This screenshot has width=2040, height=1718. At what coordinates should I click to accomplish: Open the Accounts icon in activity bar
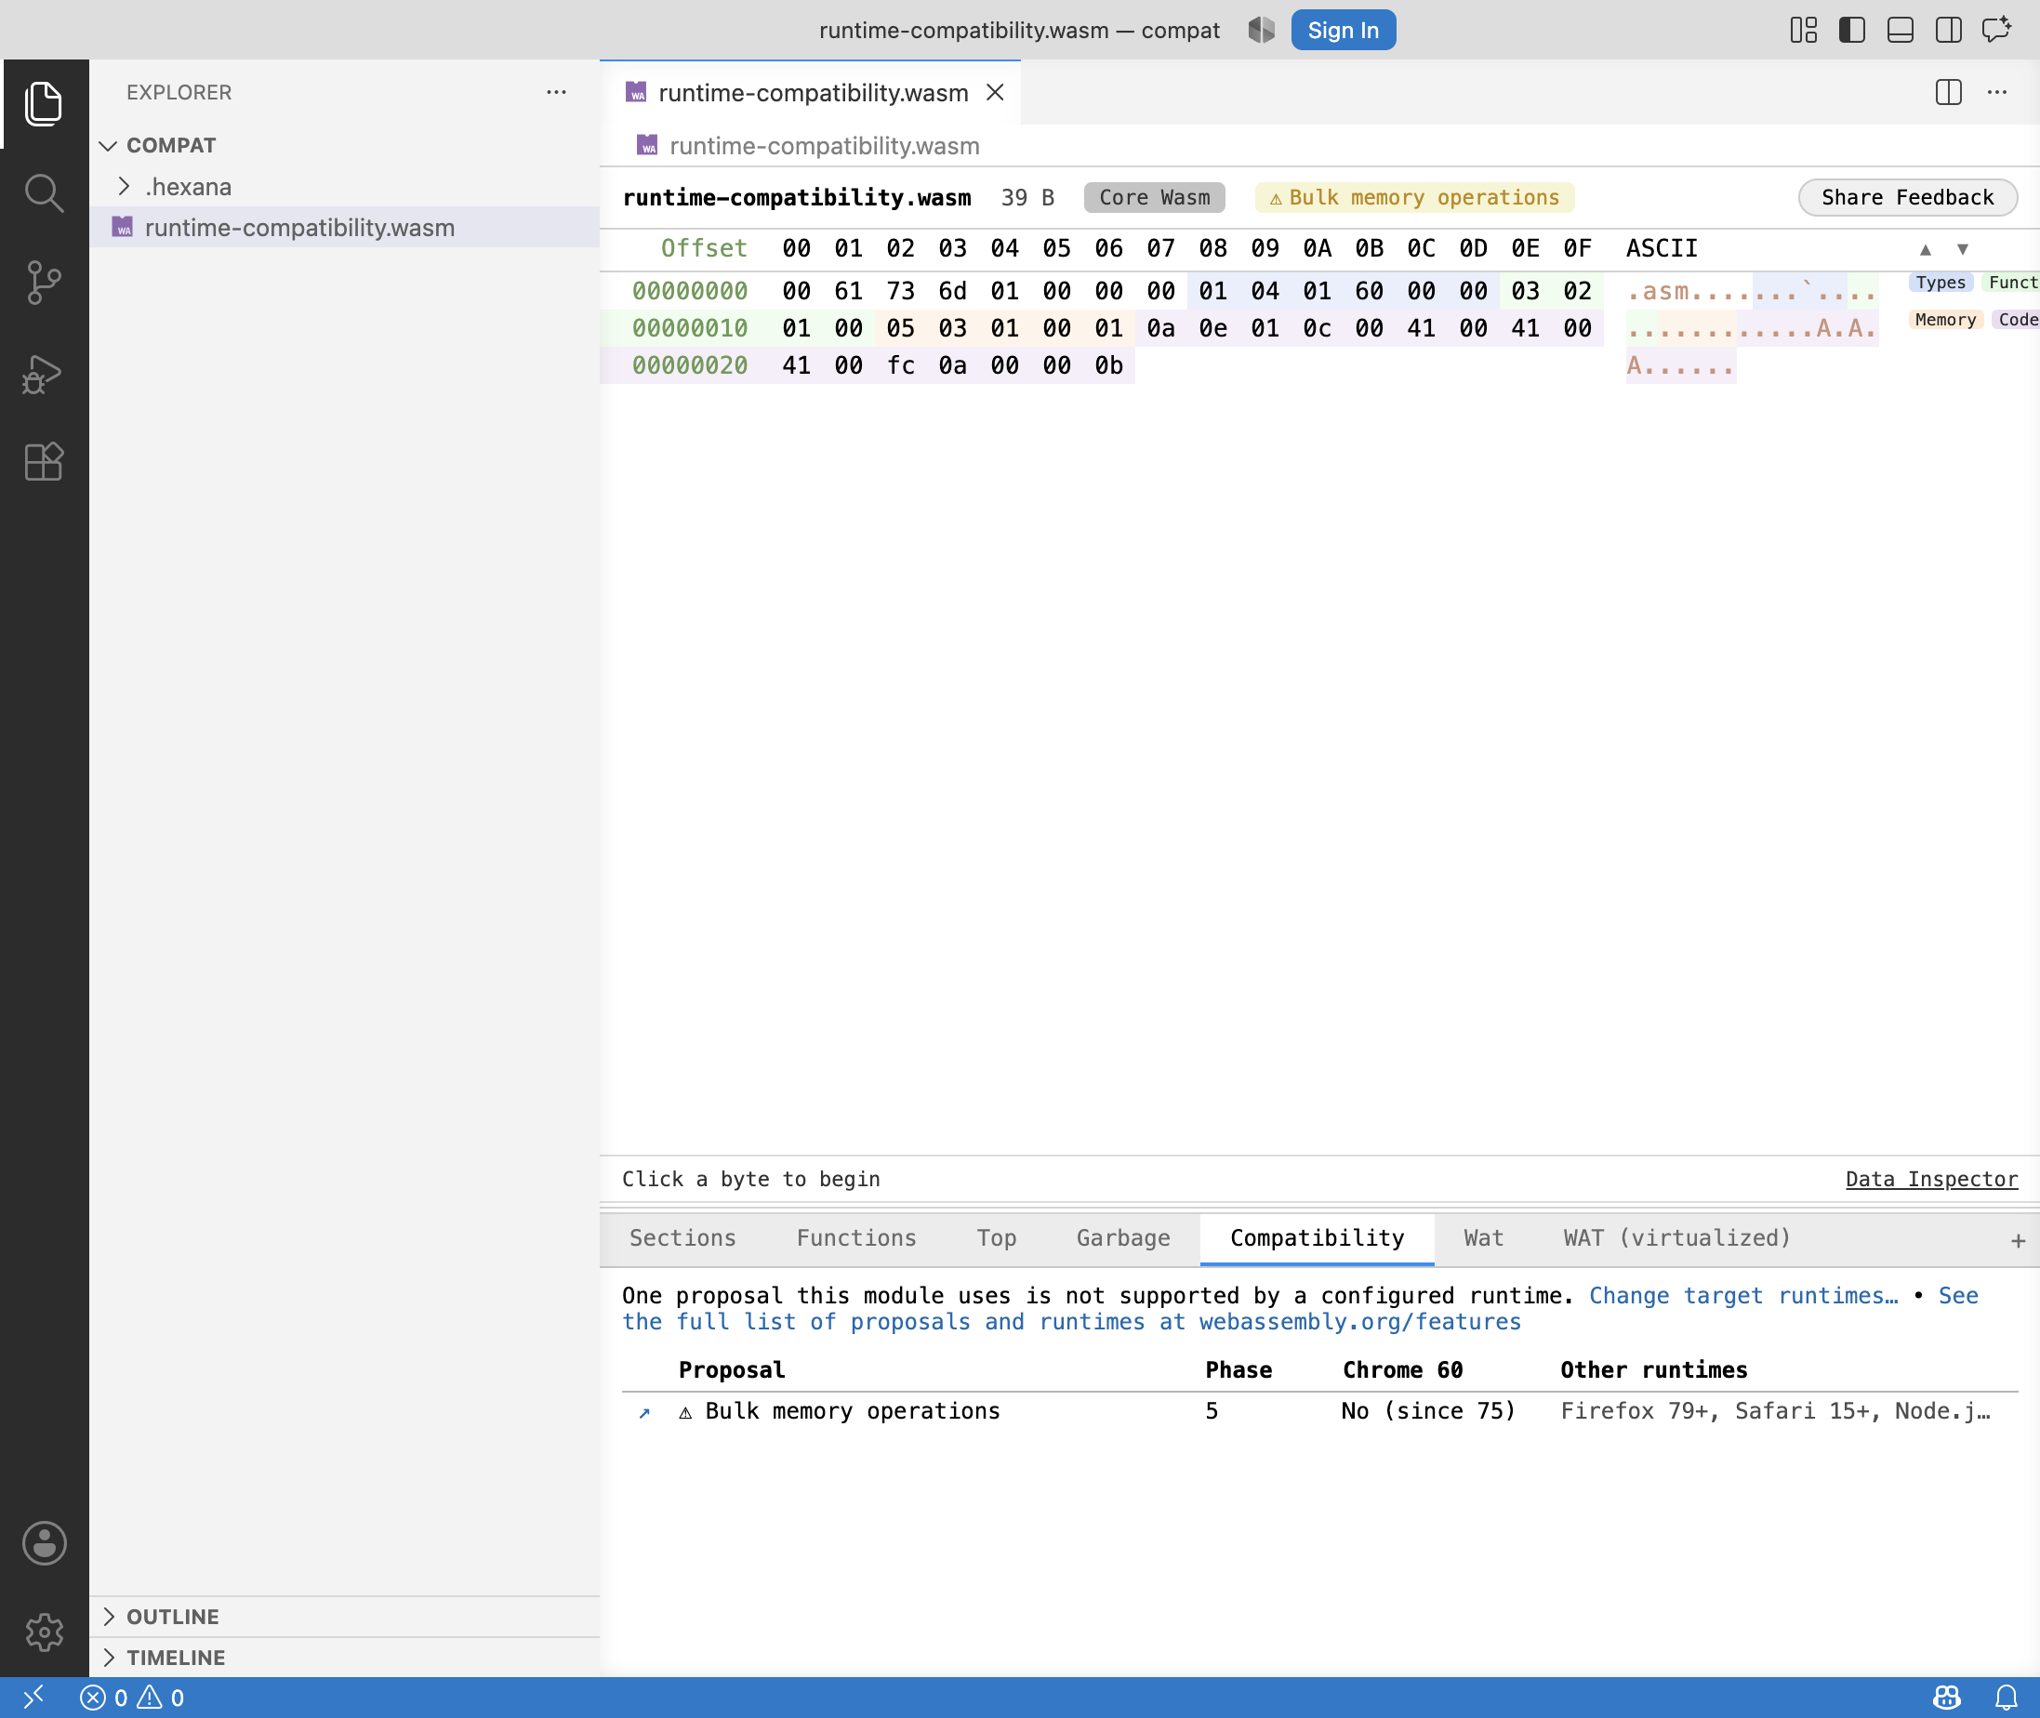pyautogui.click(x=44, y=1542)
